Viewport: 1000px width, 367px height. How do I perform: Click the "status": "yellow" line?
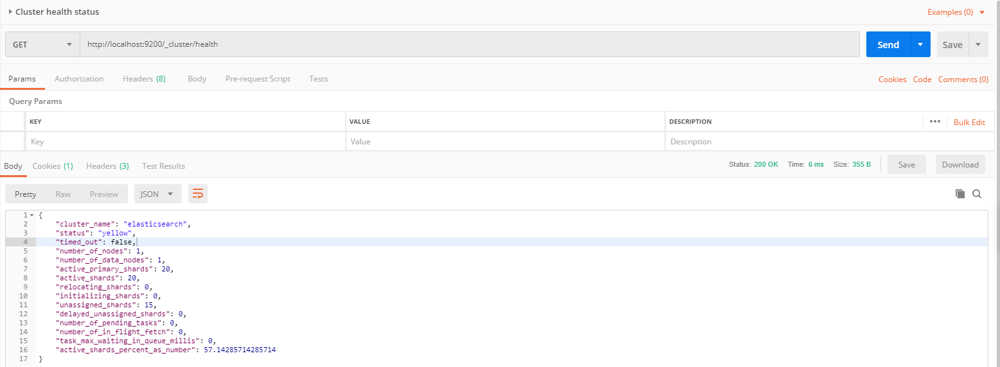click(96, 233)
